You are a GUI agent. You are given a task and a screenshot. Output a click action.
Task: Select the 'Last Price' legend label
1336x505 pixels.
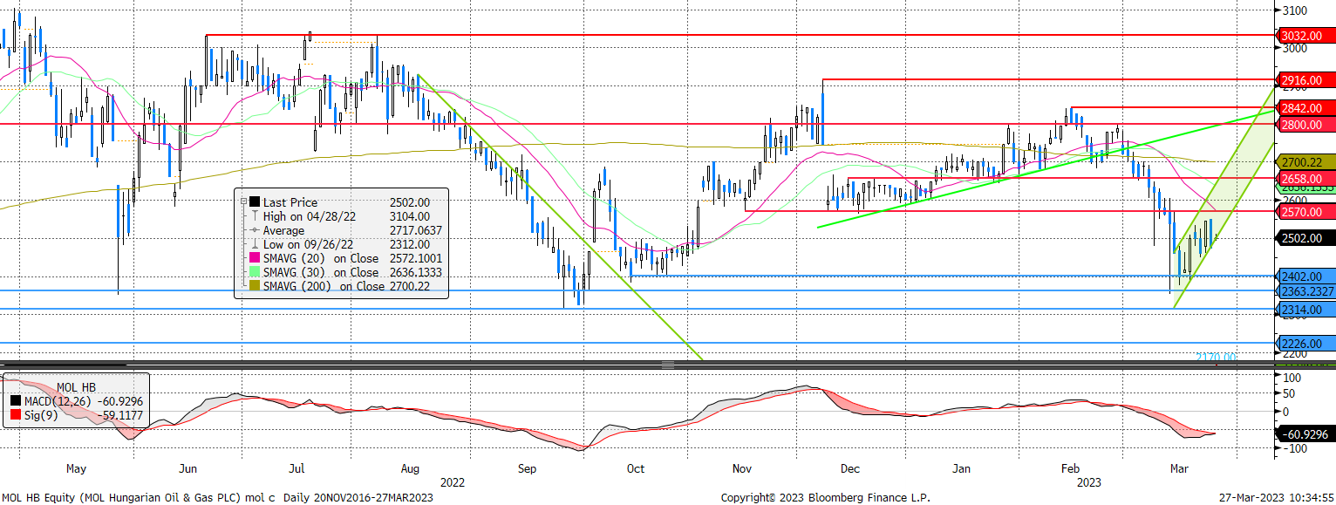tap(290, 202)
